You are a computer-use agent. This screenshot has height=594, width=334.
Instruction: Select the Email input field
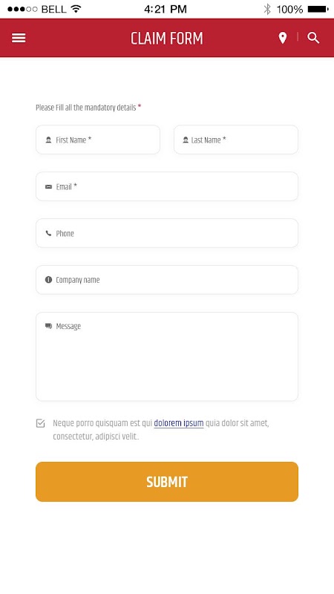[x=167, y=186]
